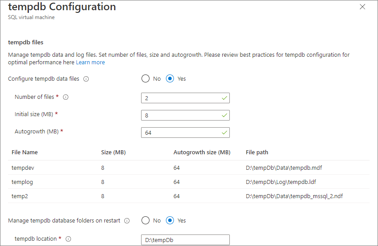Click info icon next to Manage tempdb folders on restart
The image size is (378, 246).
(x=127, y=221)
